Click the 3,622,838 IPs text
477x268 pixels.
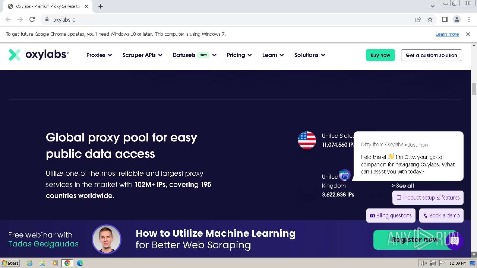[x=338, y=194]
